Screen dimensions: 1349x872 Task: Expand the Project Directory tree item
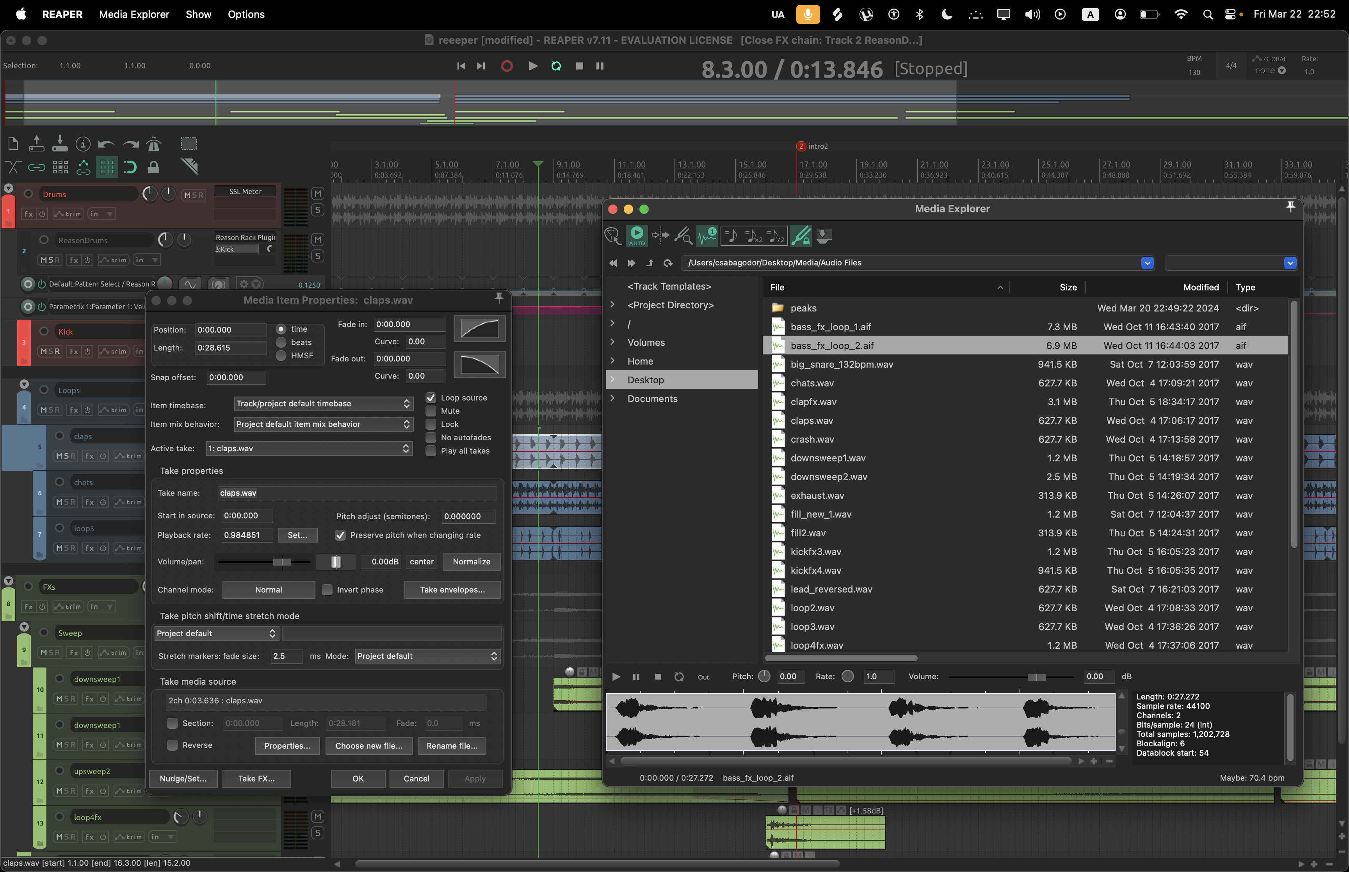click(612, 304)
